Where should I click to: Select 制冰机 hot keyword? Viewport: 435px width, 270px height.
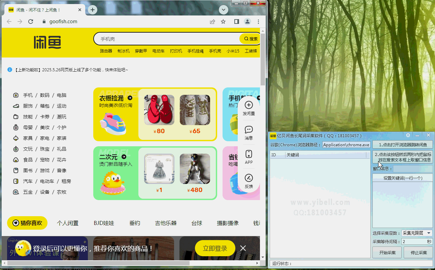[x=124, y=51]
